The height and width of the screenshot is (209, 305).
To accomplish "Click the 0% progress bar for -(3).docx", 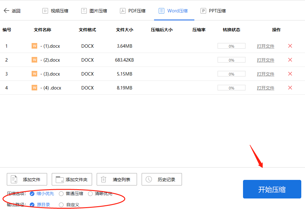I will [231, 74].
